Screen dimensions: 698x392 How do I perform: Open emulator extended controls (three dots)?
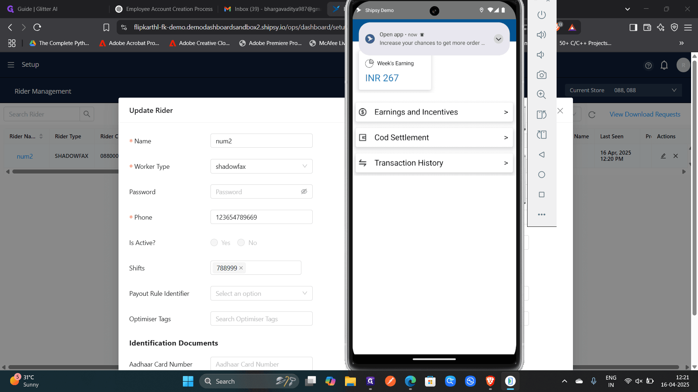tap(542, 215)
